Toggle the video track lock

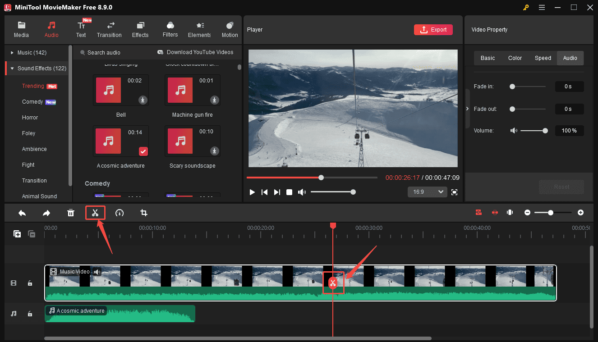[30, 283]
